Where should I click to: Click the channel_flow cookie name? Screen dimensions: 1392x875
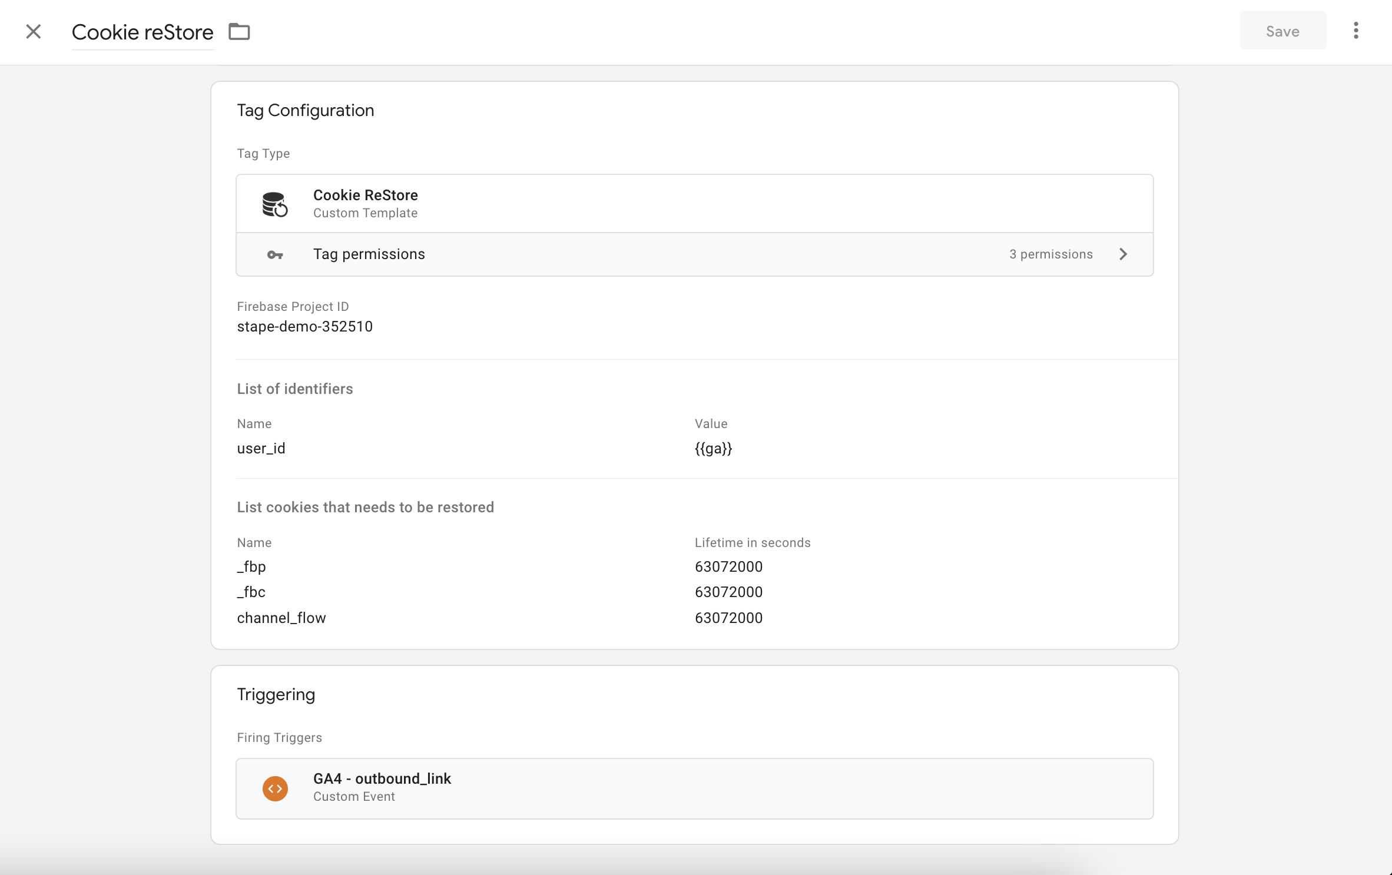point(281,618)
